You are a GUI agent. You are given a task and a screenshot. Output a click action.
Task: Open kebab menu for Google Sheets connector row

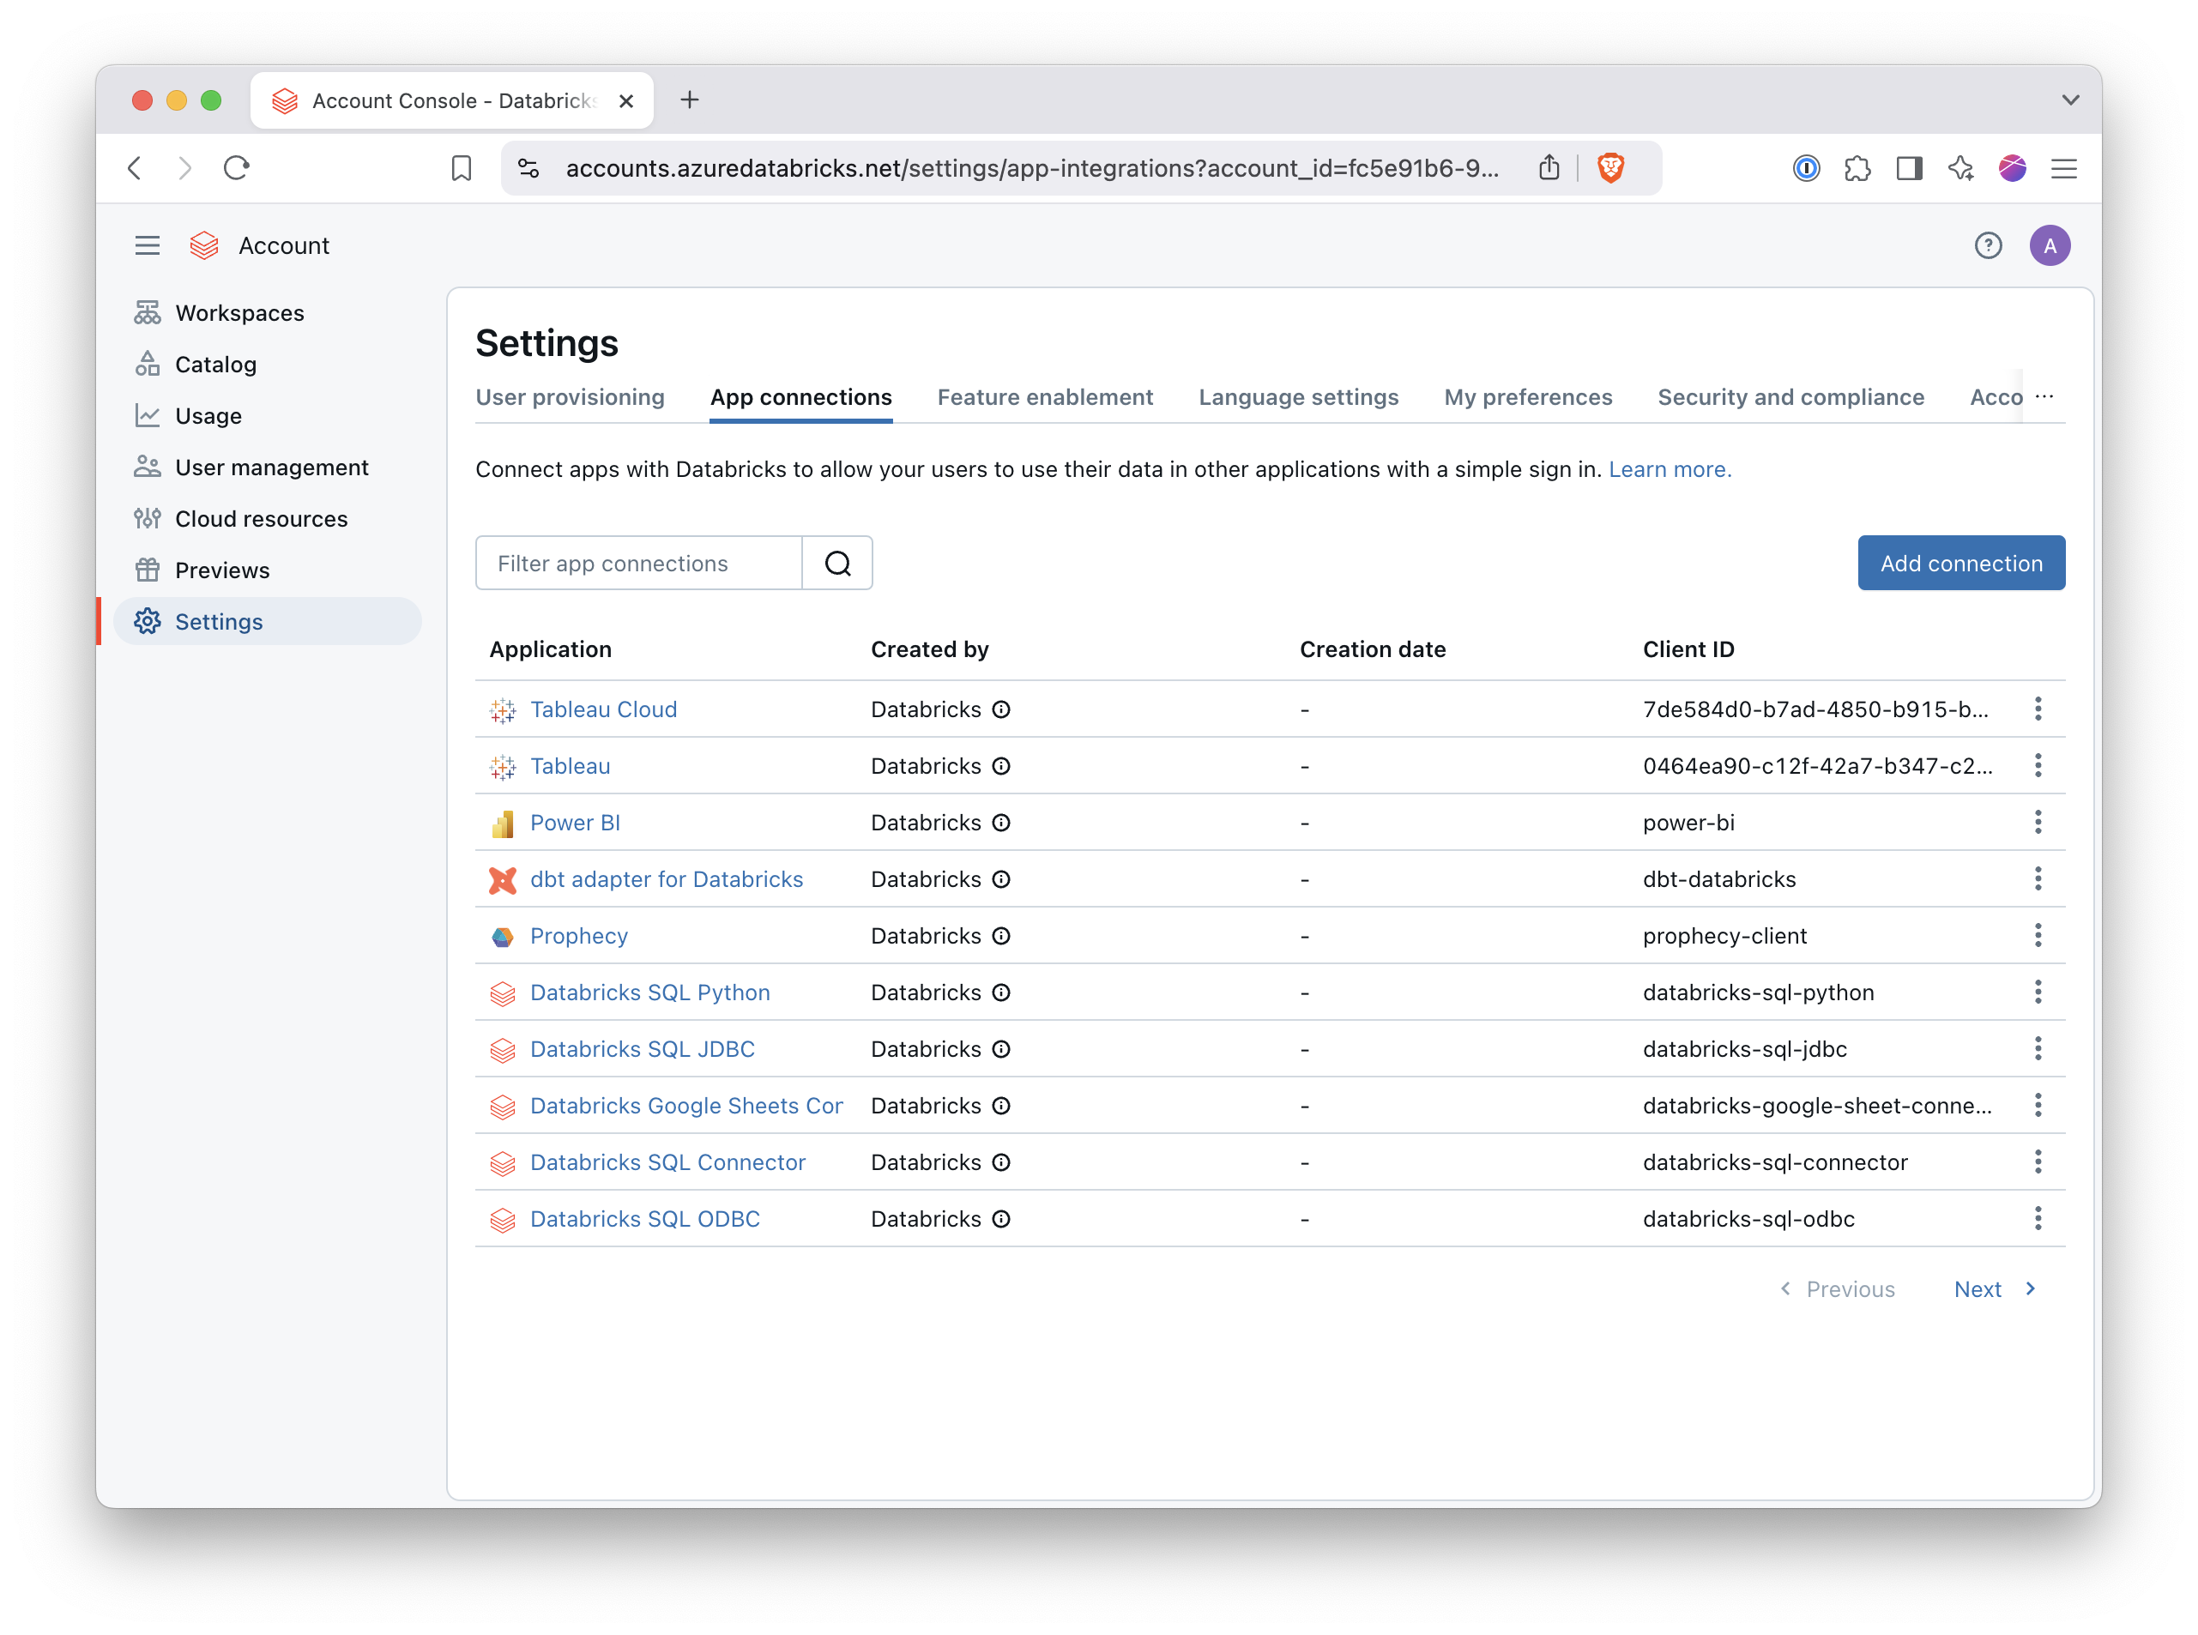coord(2038,1105)
